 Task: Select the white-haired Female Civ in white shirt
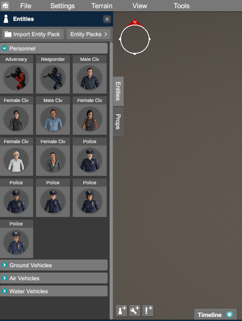coord(16,156)
